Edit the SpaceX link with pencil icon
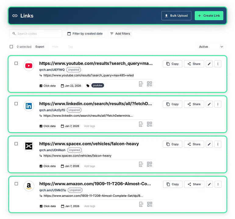This screenshot has width=235, height=219. tap(209, 144)
